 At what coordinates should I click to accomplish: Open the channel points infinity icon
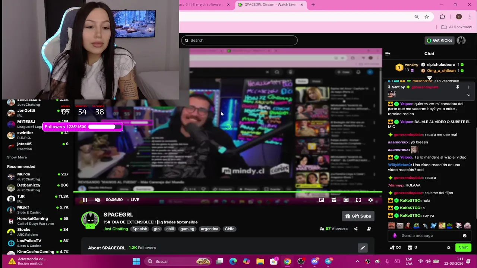pos(395,248)
